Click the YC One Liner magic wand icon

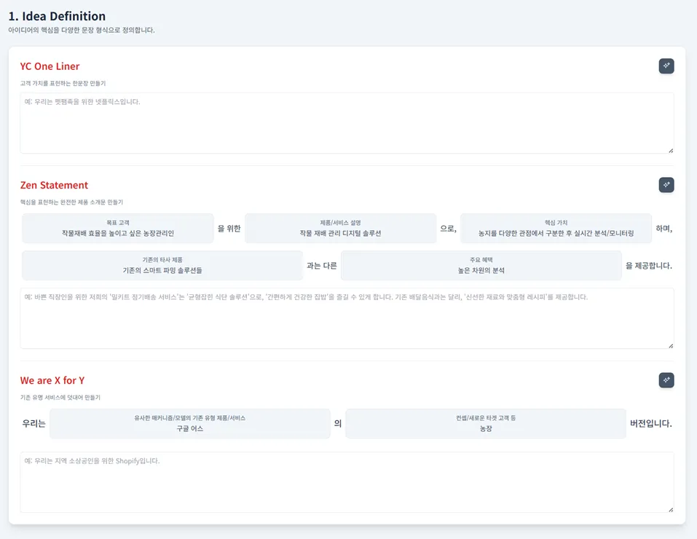pos(666,66)
